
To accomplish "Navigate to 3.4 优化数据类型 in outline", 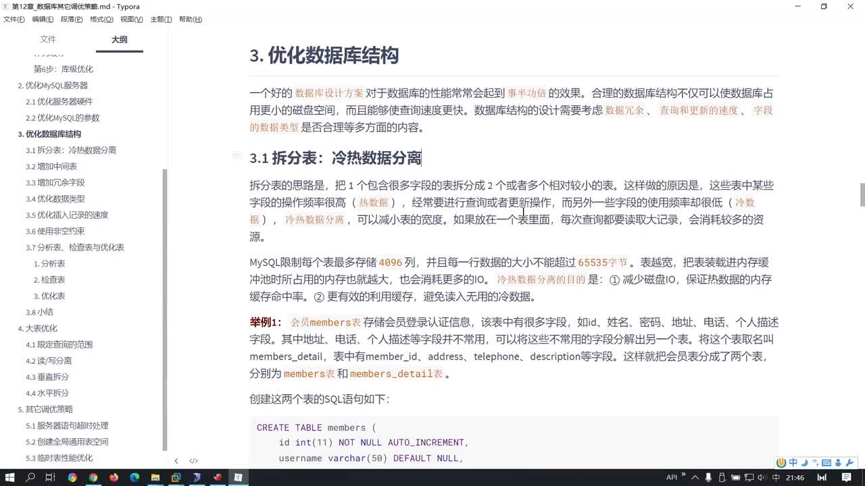I will (x=55, y=198).
